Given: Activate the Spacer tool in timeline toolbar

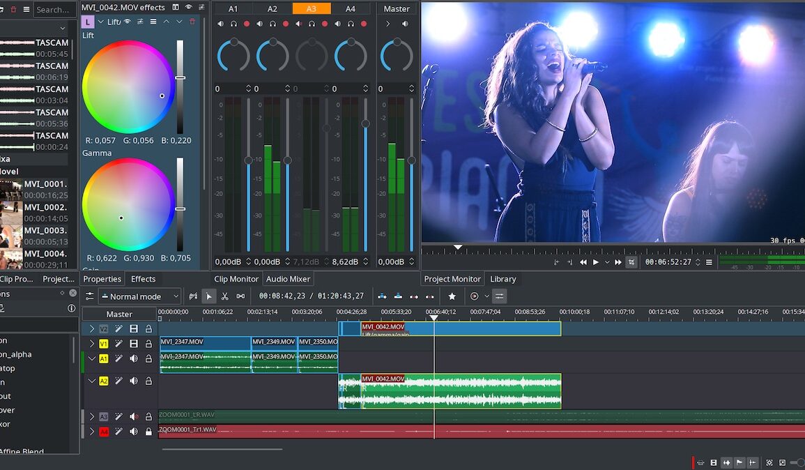Looking at the screenshot, I should click(239, 296).
